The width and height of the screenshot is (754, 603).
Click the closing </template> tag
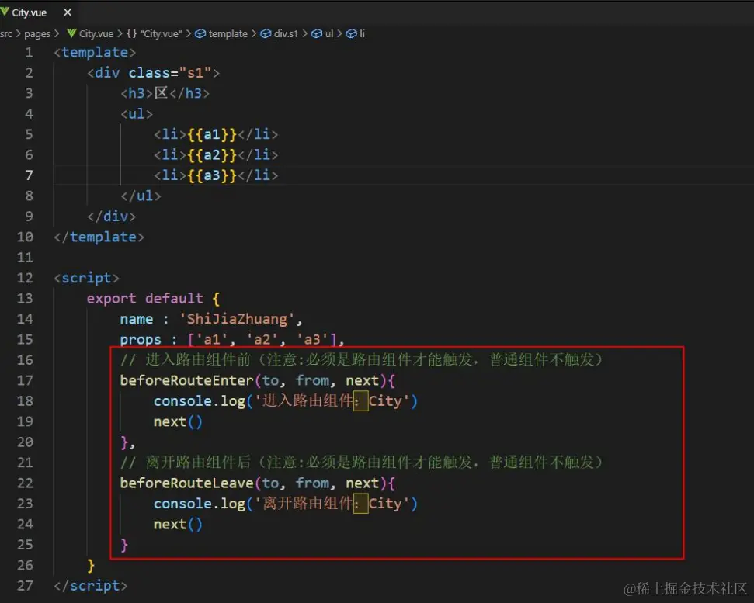click(99, 237)
